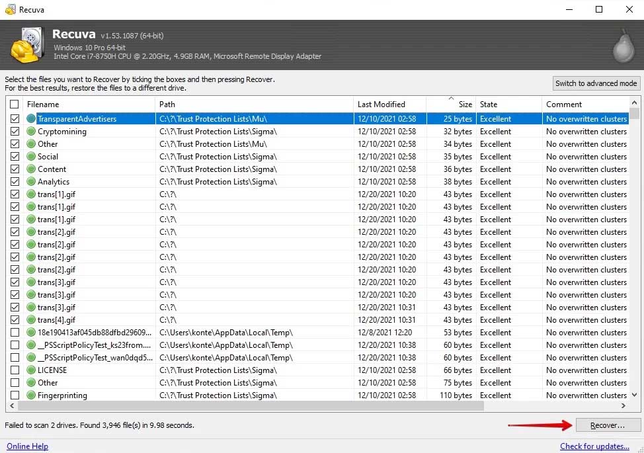Select the green icon beside Fingerprinting
The width and height of the screenshot is (644, 453).
(x=31, y=395)
